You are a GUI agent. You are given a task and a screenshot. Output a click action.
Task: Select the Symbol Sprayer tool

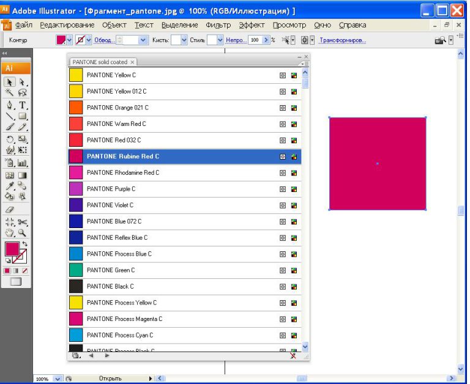pyautogui.click(x=10, y=163)
